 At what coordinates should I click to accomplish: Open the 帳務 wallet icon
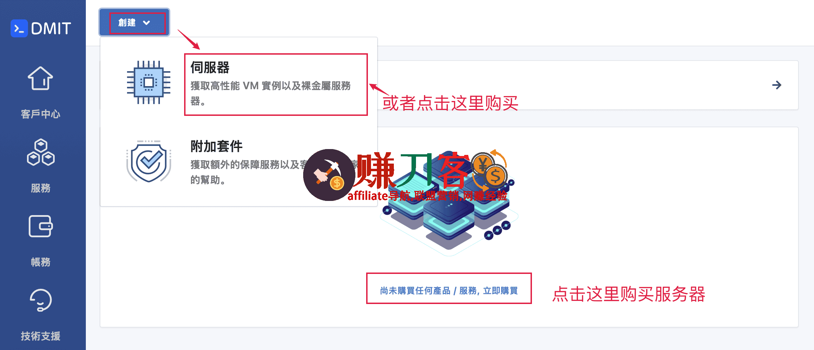coord(40,226)
